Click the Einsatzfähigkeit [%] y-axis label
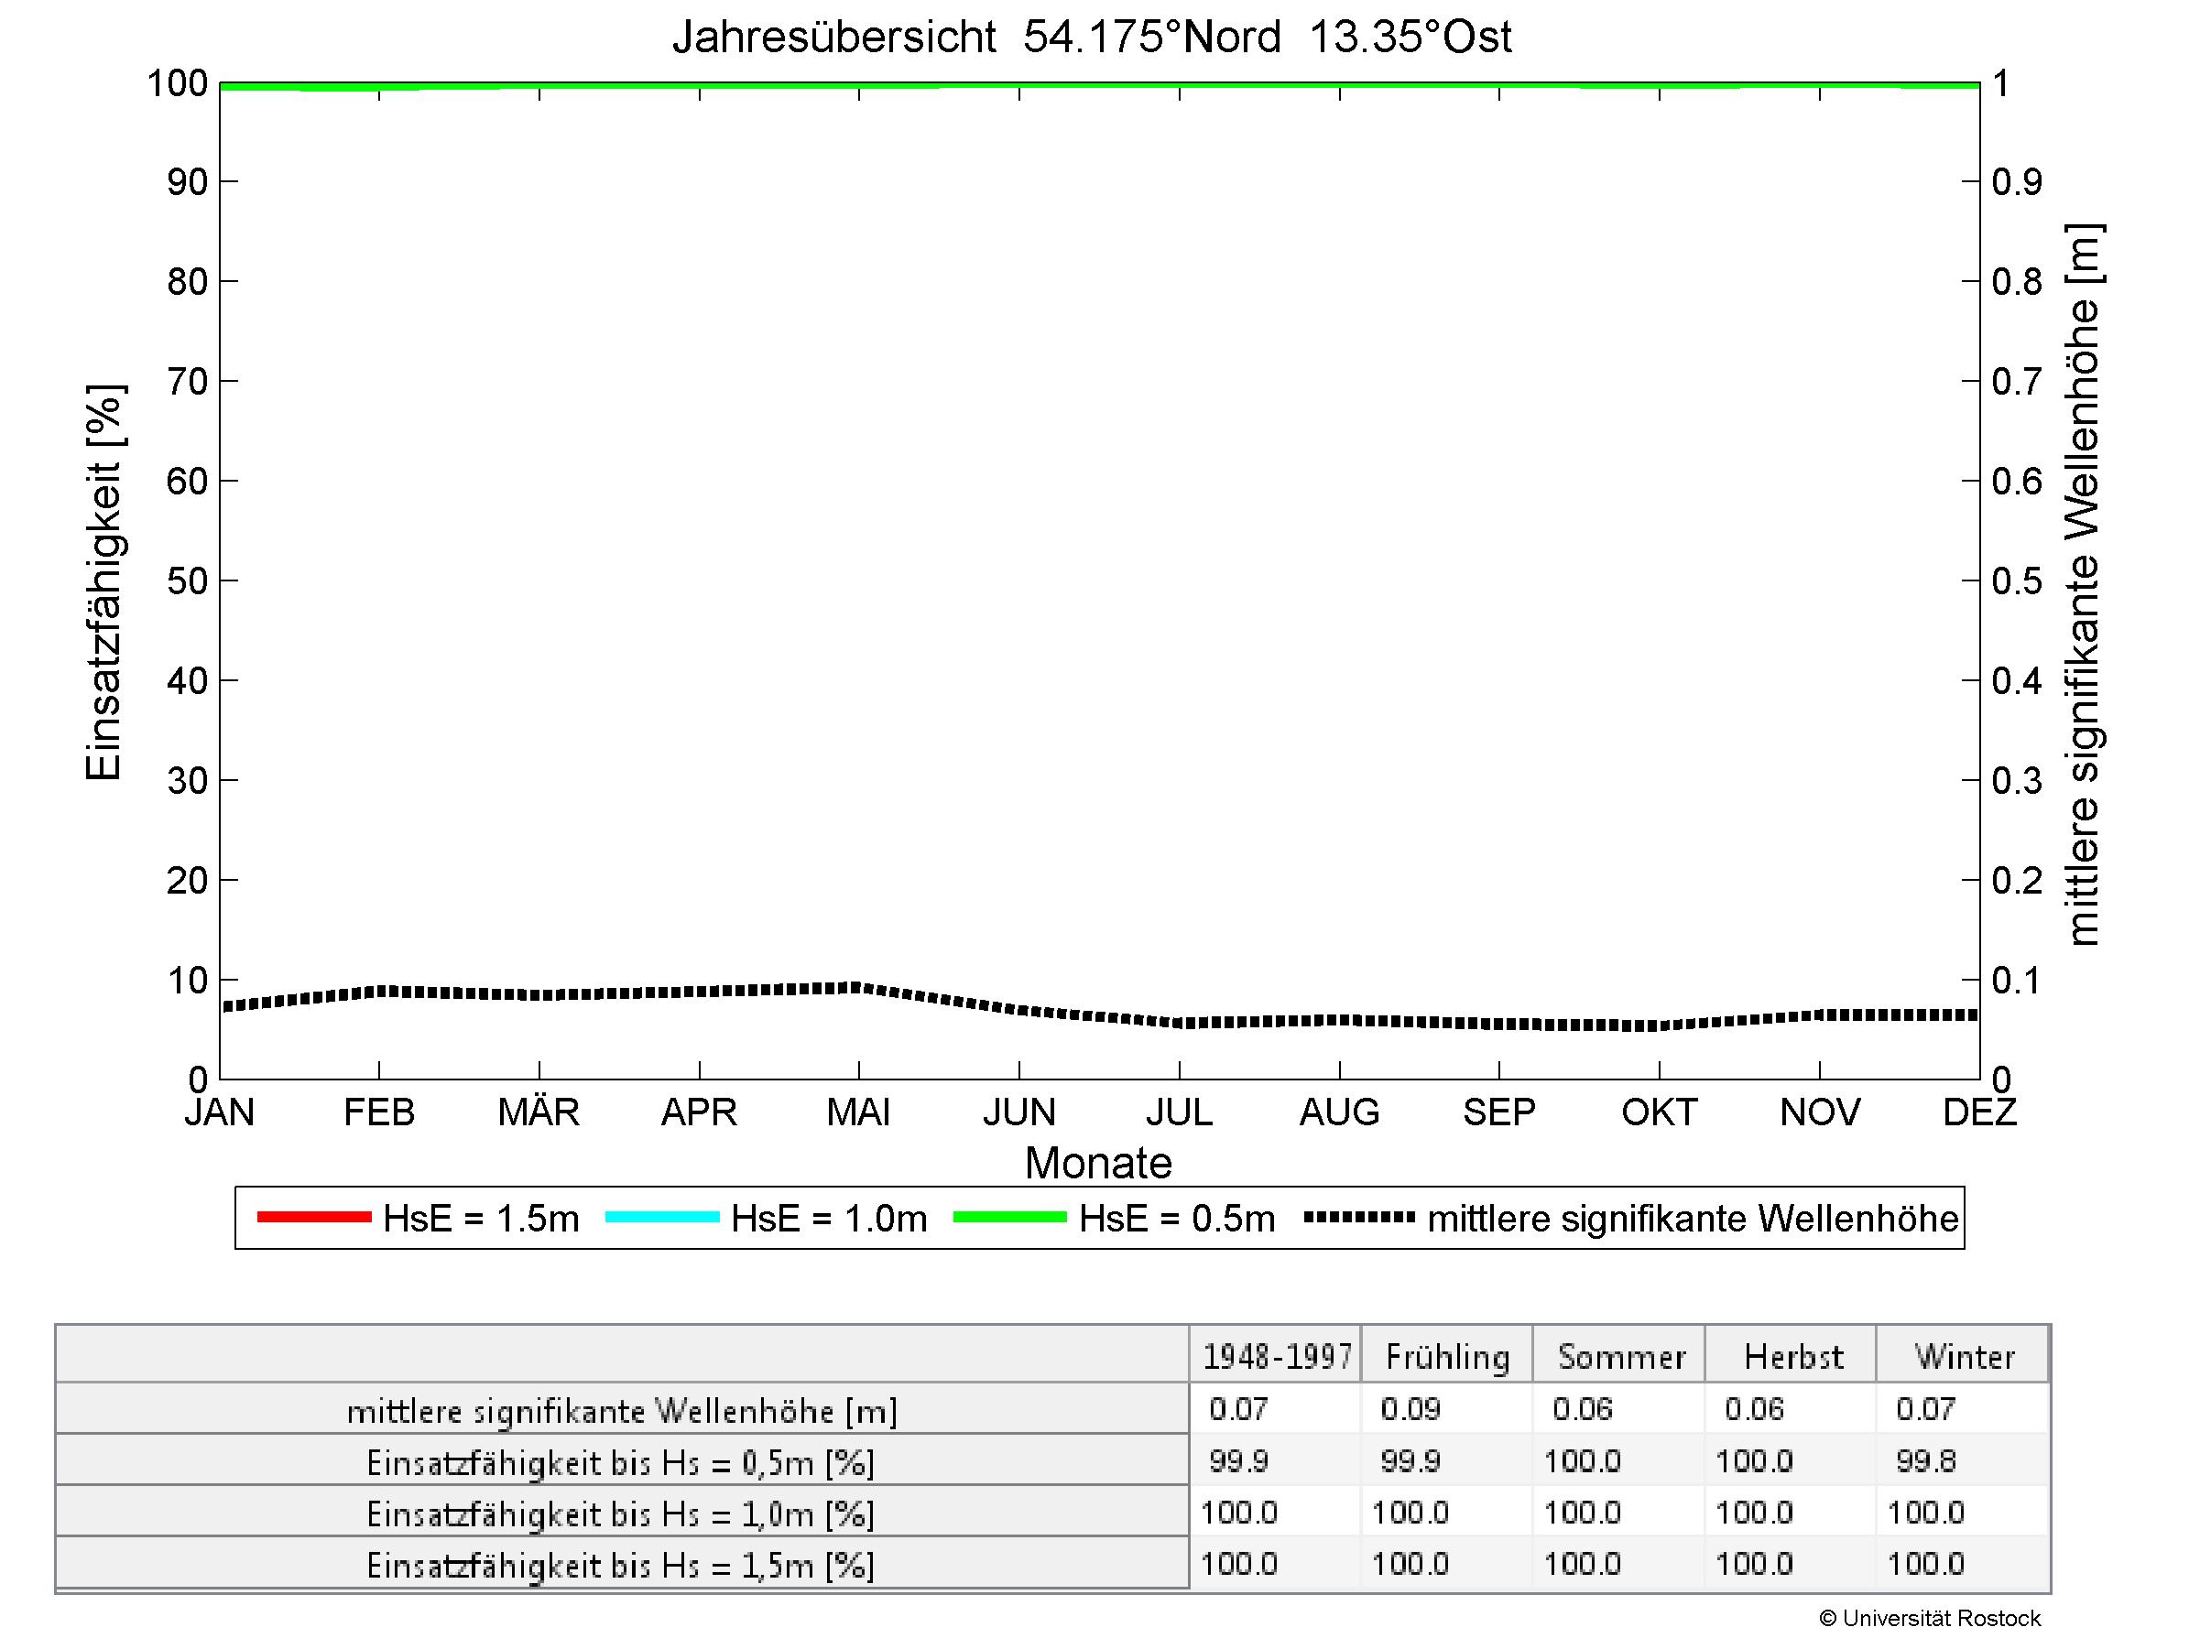This screenshot has height=1649, width=2200. (103, 581)
